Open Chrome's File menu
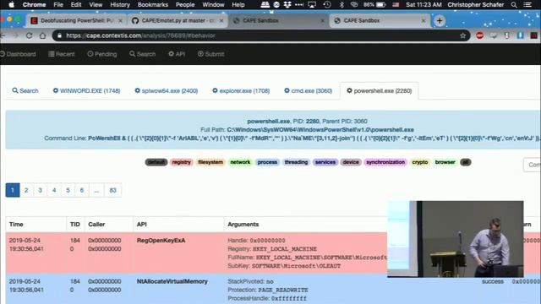The height and width of the screenshot is (304, 541). (58, 4)
